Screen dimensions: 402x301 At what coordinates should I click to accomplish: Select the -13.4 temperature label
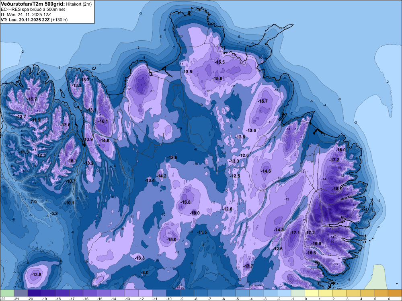150,180
